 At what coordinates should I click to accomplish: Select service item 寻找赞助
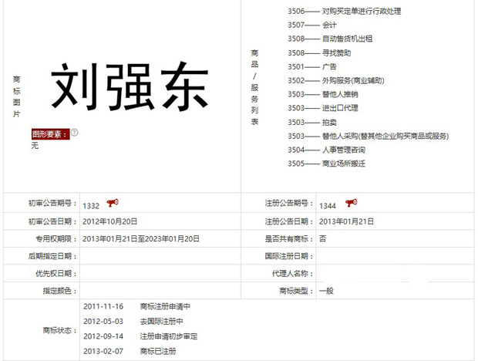319,53
